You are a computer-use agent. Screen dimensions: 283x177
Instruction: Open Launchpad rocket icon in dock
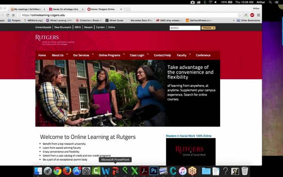pyautogui.click(x=48, y=171)
